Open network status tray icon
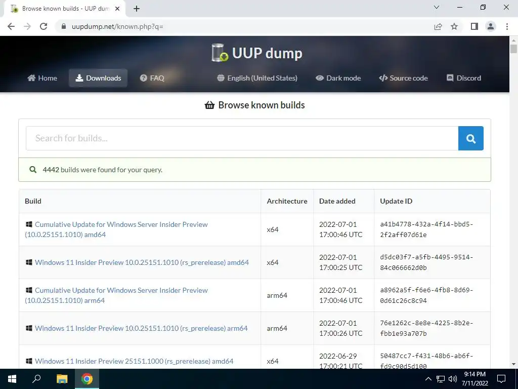The image size is (518, 389). (441, 379)
